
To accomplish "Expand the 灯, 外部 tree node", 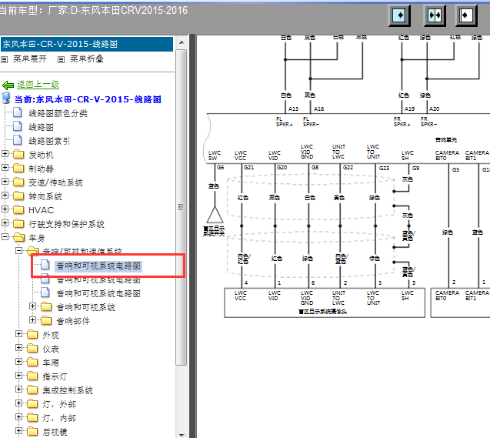I will point(18,403).
